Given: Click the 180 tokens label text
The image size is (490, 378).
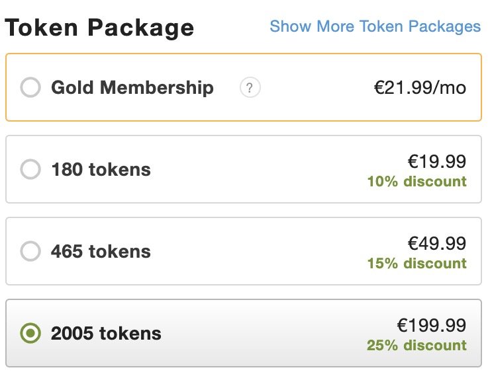Looking at the screenshot, I should click(101, 169).
